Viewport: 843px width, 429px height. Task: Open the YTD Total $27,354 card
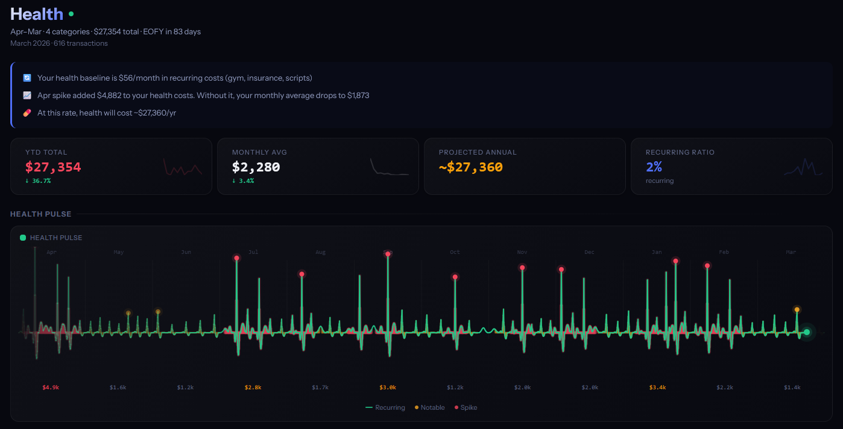click(111, 167)
